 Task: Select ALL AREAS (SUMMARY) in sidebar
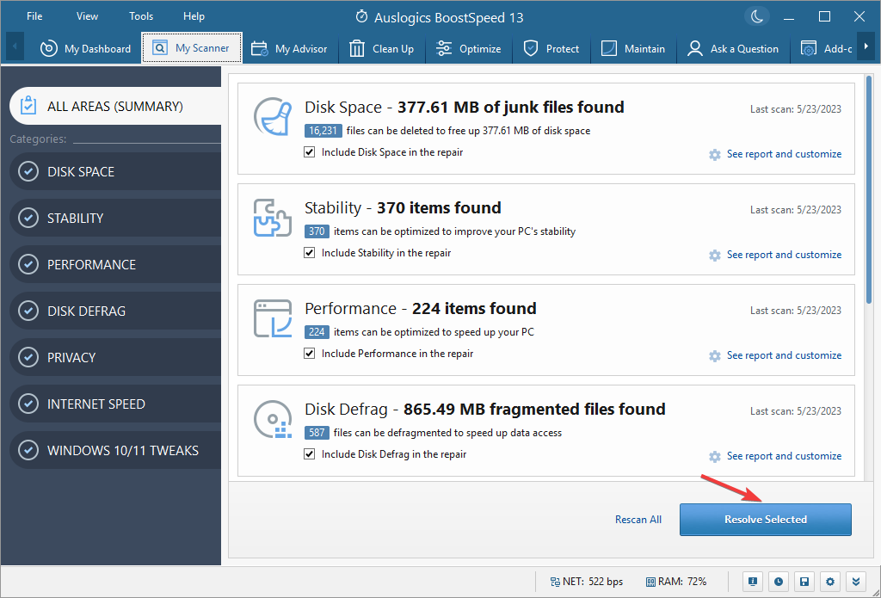(x=115, y=106)
